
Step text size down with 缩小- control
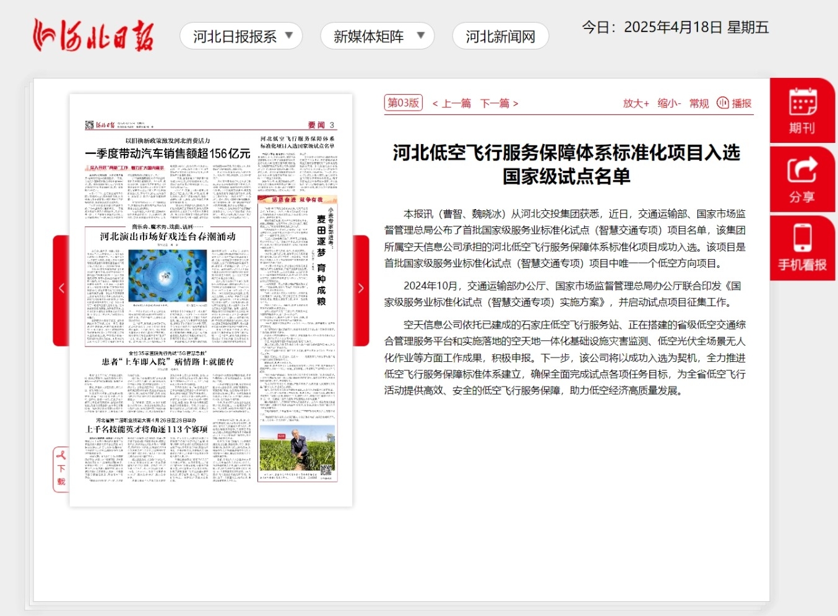[668, 103]
